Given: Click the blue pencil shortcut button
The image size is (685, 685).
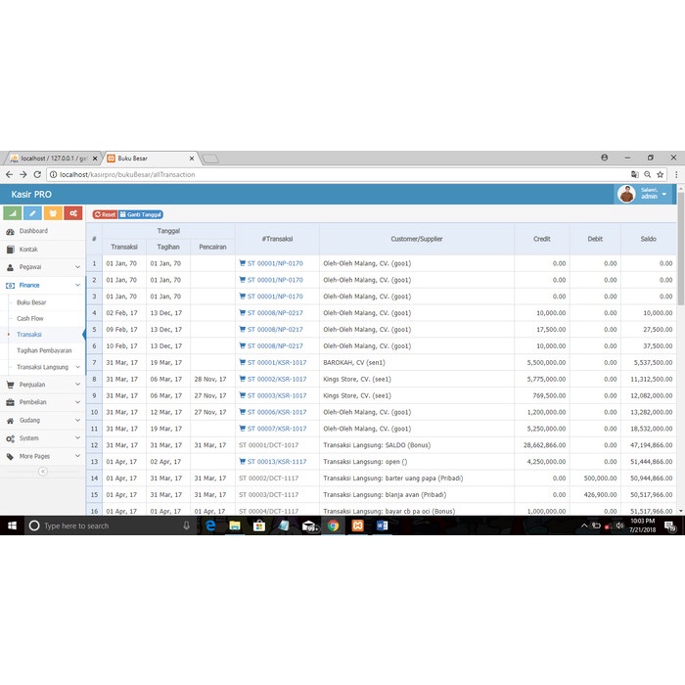Looking at the screenshot, I should (x=32, y=213).
